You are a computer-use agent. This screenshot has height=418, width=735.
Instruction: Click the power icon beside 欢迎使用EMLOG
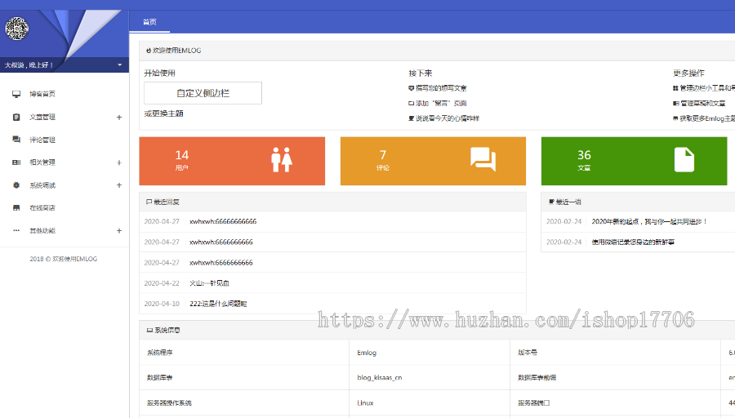point(149,51)
